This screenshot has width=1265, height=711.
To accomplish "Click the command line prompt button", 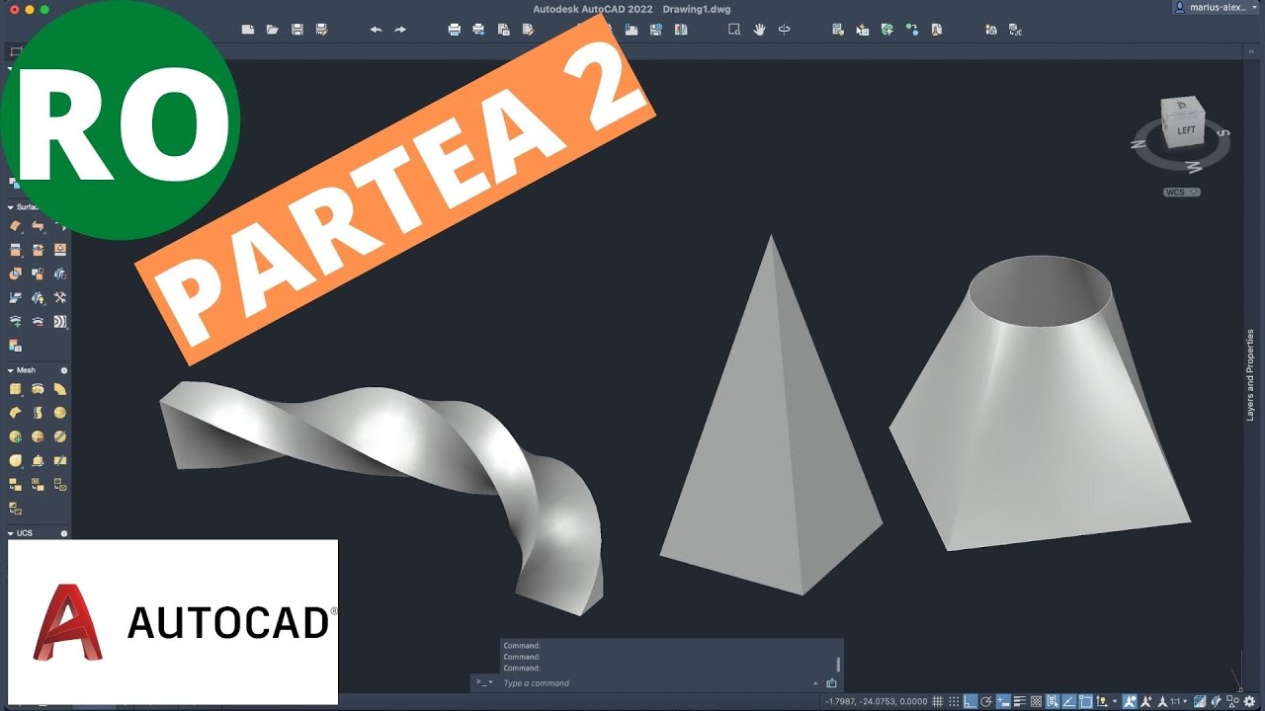I will (483, 682).
